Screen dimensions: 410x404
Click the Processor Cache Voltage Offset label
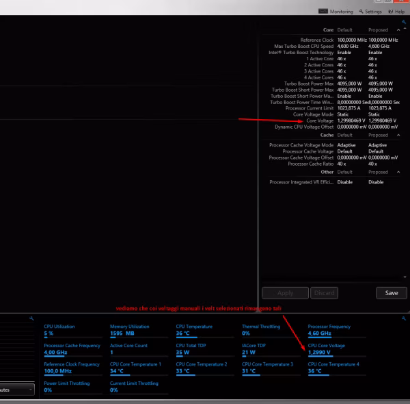[301, 157]
